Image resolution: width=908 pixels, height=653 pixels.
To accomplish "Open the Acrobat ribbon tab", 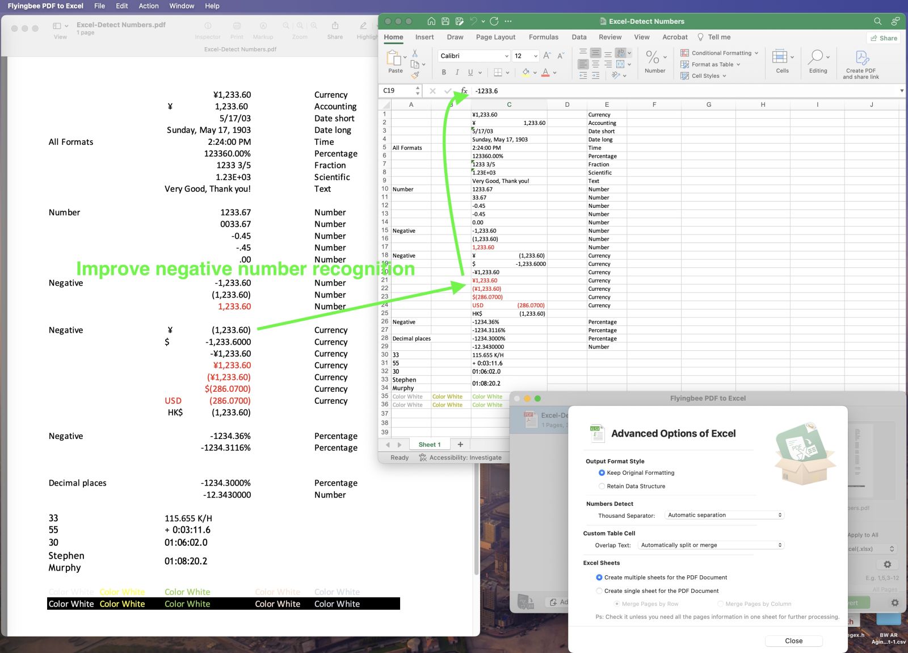I will [675, 37].
